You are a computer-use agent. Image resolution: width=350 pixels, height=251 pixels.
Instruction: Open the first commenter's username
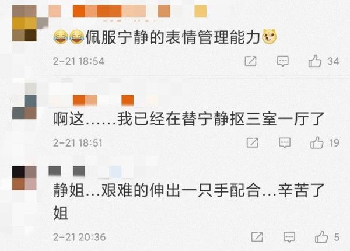127,11
